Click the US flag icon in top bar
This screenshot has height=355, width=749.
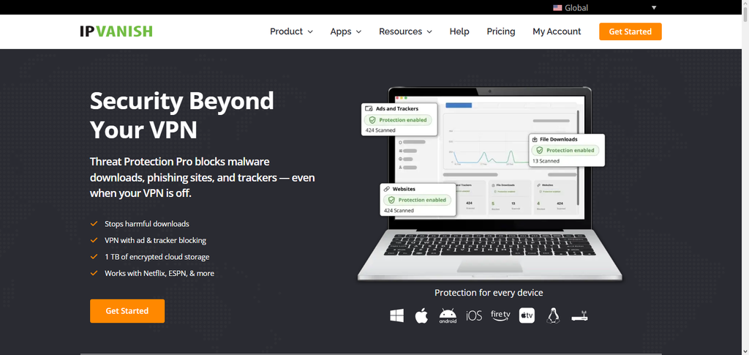click(557, 7)
